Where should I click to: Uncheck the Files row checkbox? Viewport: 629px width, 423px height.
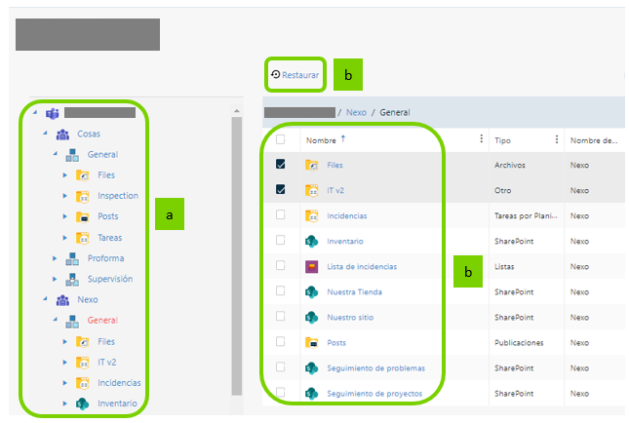pyautogui.click(x=281, y=164)
